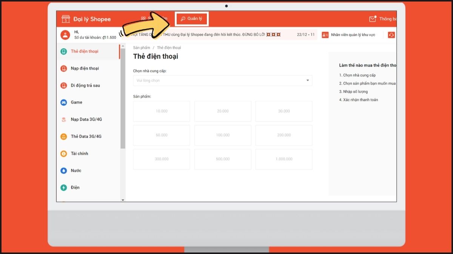Image resolution: width=453 pixels, height=254 pixels.
Task: Choose the 500.000 product card
Action: coord(223,159)
